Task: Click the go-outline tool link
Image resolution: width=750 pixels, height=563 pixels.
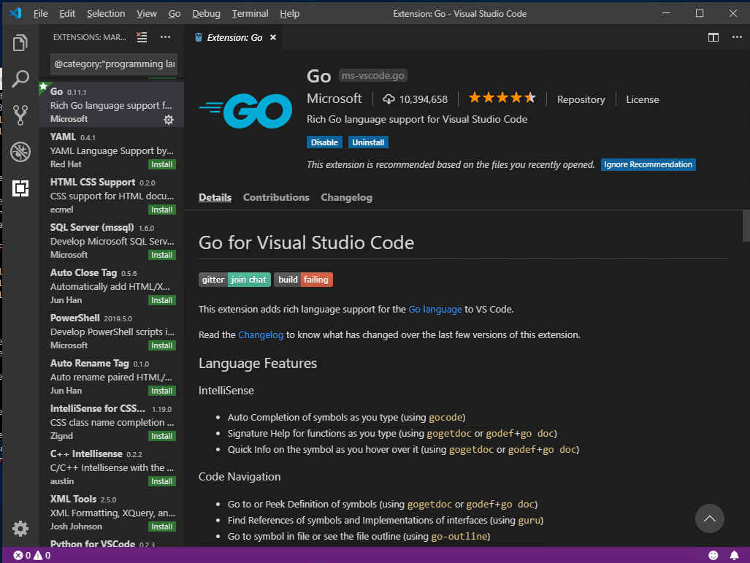Action: click(x=459, y=536)
